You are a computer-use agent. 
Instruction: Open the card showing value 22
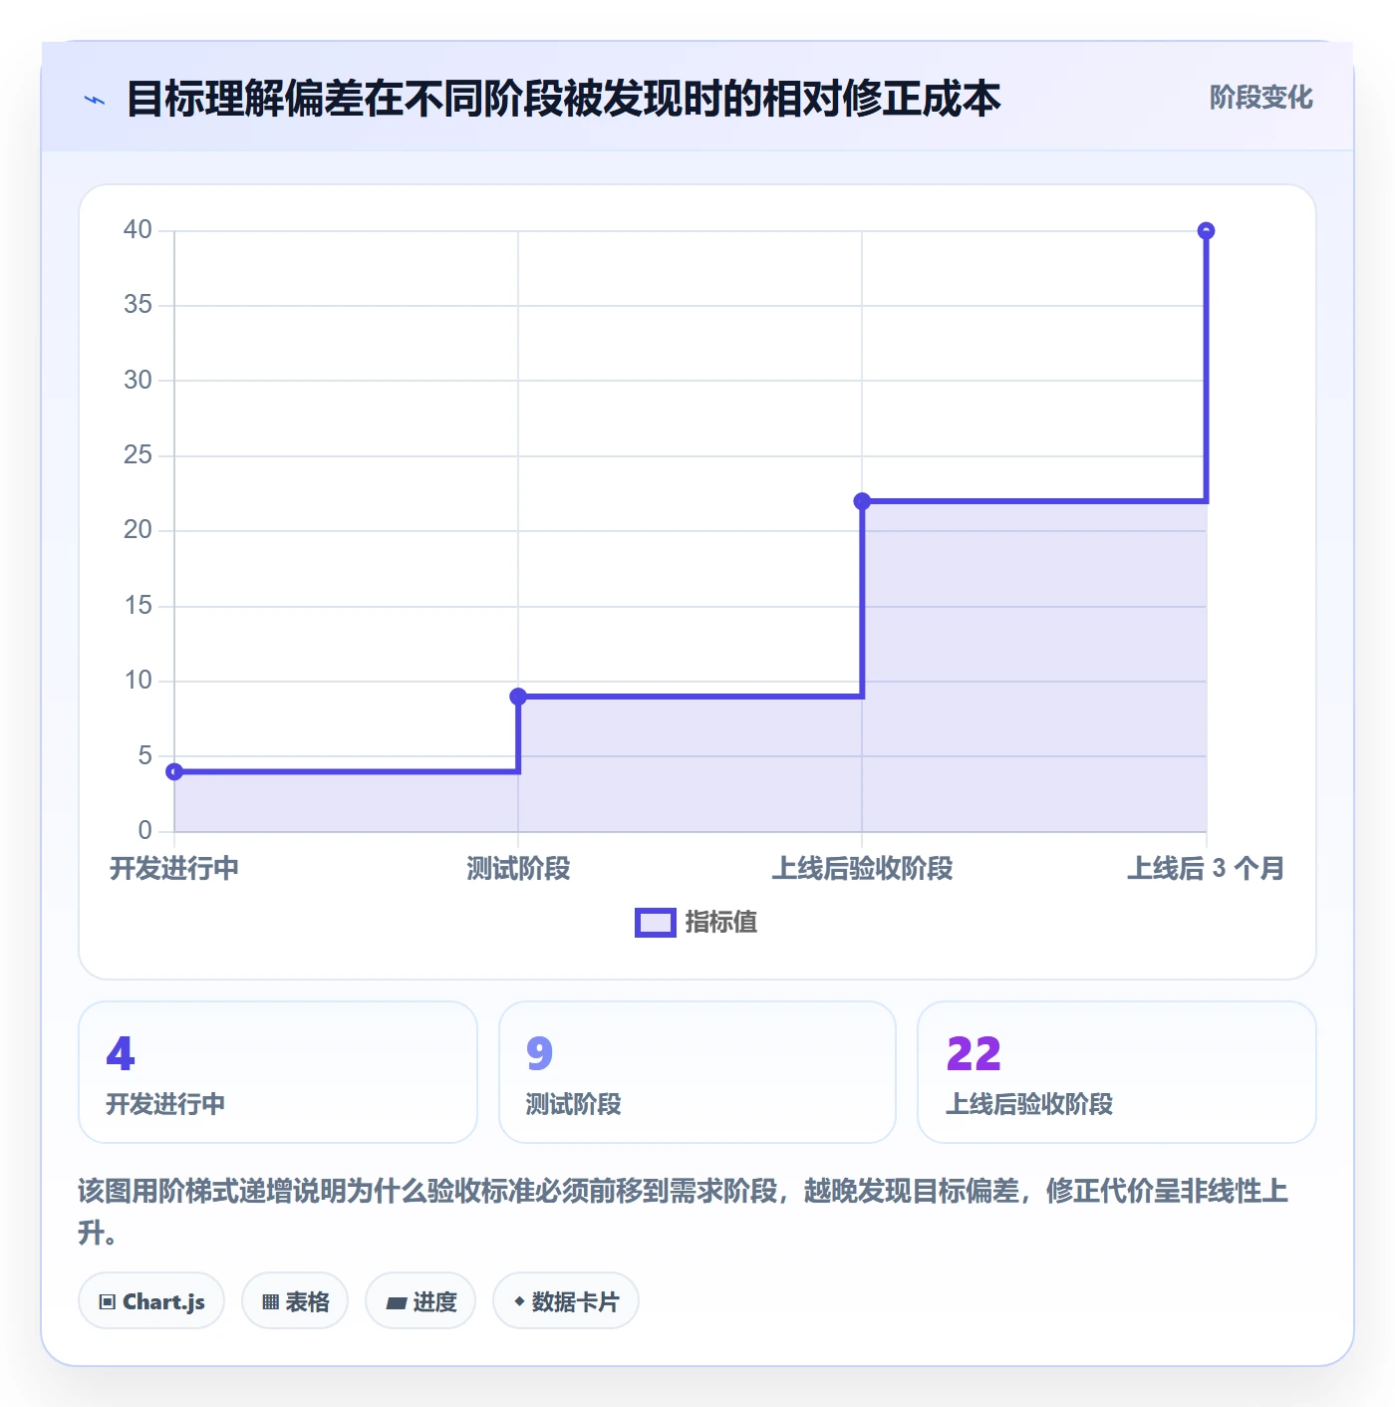pos(1117,1072)
